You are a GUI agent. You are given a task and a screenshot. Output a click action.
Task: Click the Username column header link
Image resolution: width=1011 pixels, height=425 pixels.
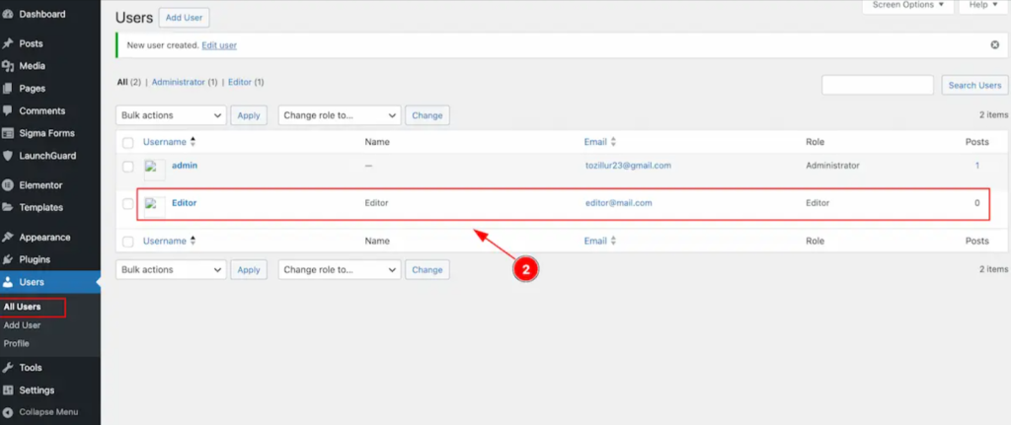165,142
